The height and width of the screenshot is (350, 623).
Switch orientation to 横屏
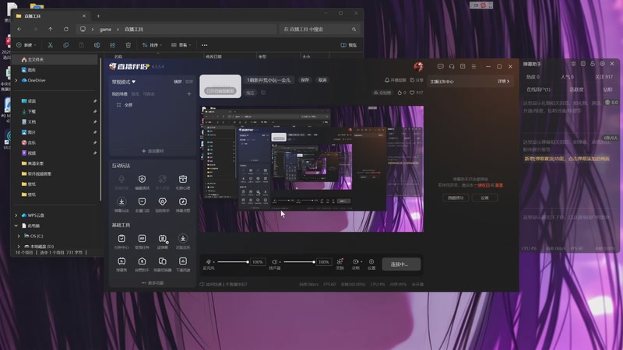pyautogui.click(x=178, y=82)
